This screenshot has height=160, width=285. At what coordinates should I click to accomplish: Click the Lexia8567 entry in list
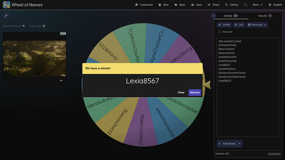pyautogui.click(x=224, y=65)
